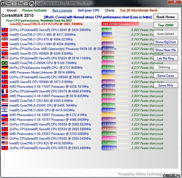Viewport: 182px width, 178px height.
Task: Click UK flag beside i7 CPU 970
Action: pos(5,39)
